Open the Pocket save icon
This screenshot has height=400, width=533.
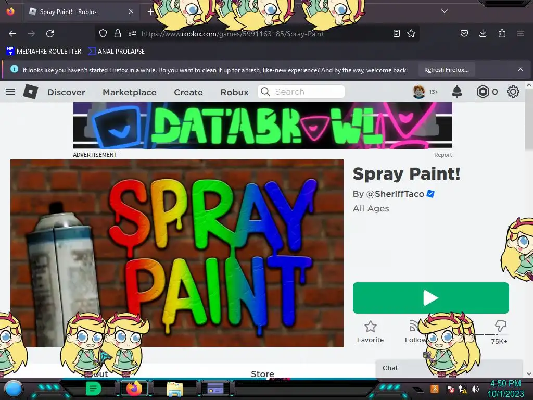pyautogui.click(x=464, y=33)
